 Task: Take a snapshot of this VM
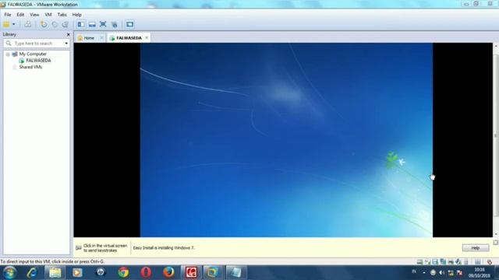44,24
